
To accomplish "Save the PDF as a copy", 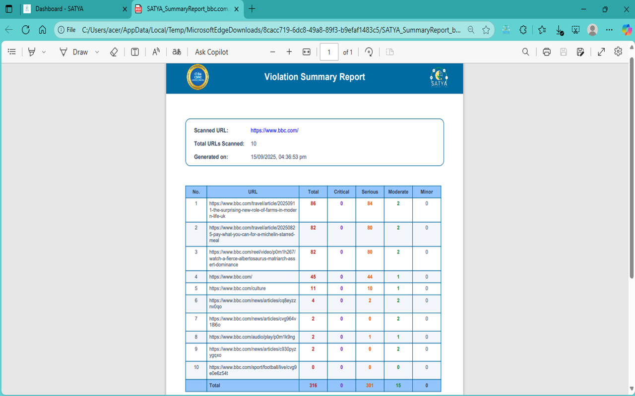I will click(580, 52).
